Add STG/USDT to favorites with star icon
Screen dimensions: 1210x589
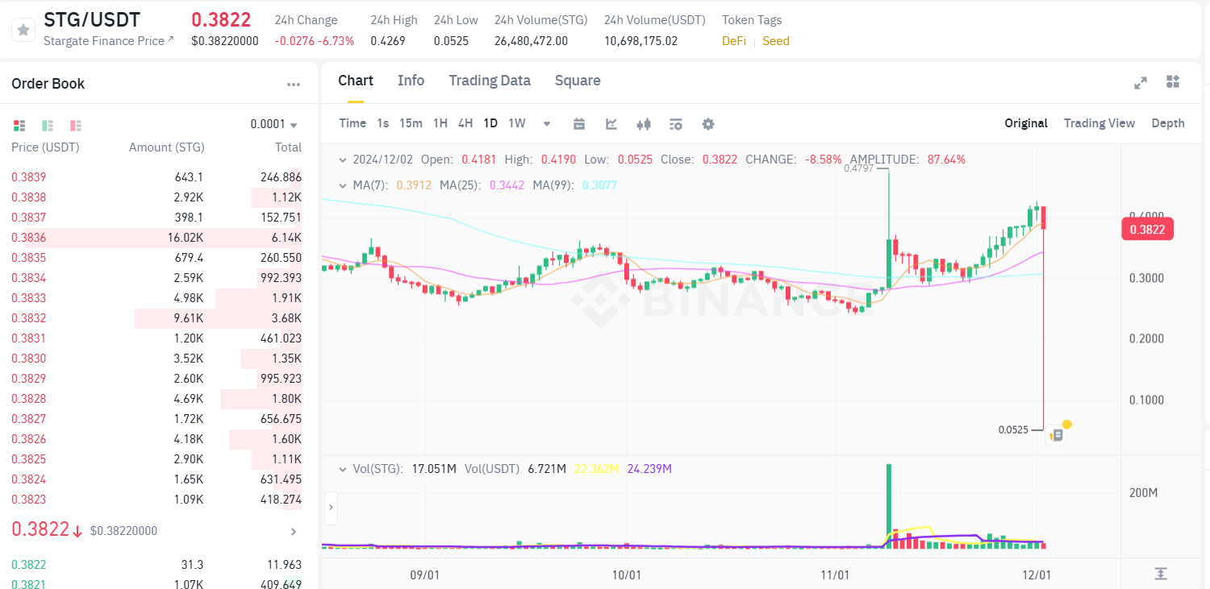[x=23, y=30]
